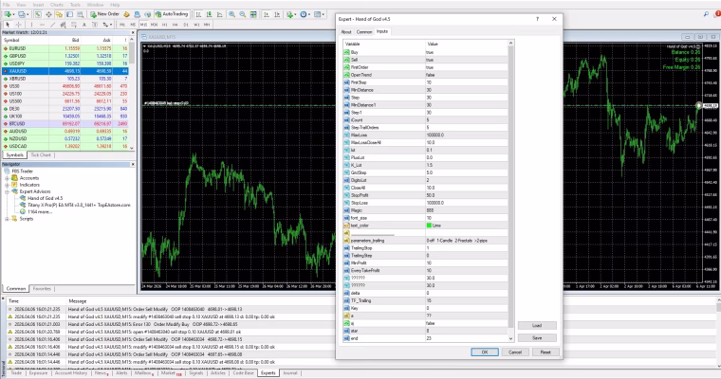Open the templates dropdown icon

click(x=319, y=14)
